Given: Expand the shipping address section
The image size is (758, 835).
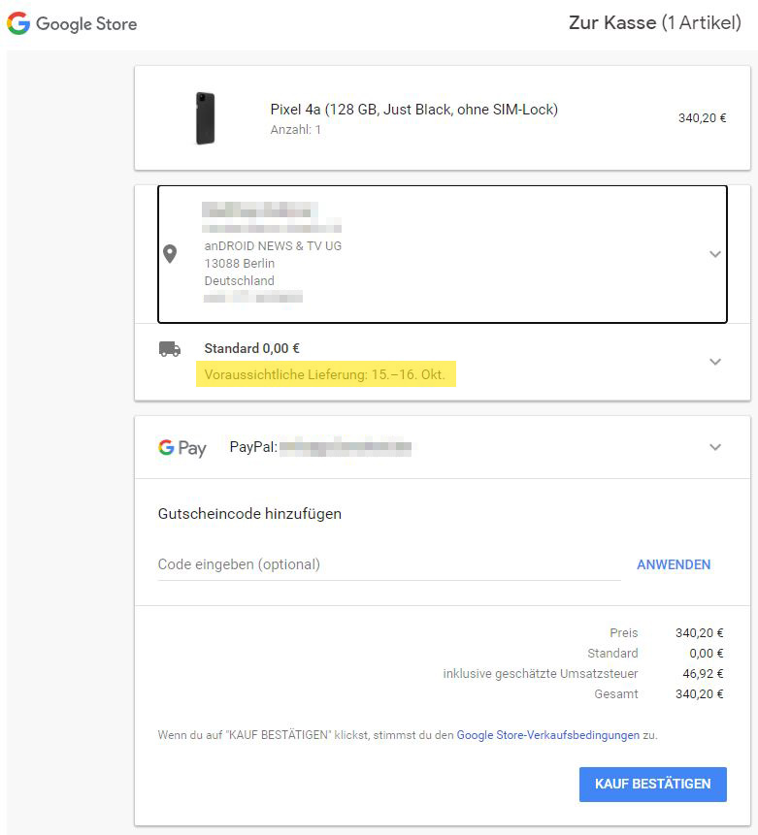Looking at the screenshot, I should pyautogui.click(x=715, y=254).
